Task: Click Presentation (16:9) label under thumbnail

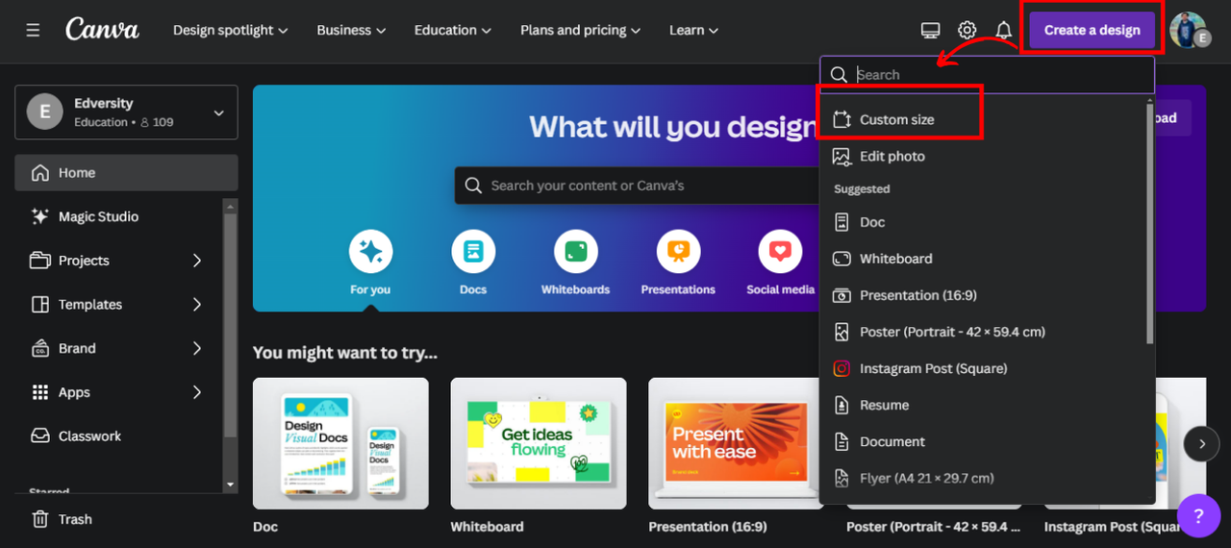Action: [x=708, y=527]
